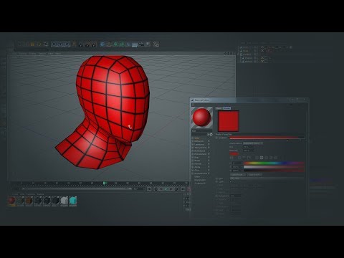
Task: Click the Turbulence value field
Action: pyautogui.click(x=236, y=196)
